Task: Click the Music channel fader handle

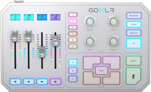Action: point(28,36)
